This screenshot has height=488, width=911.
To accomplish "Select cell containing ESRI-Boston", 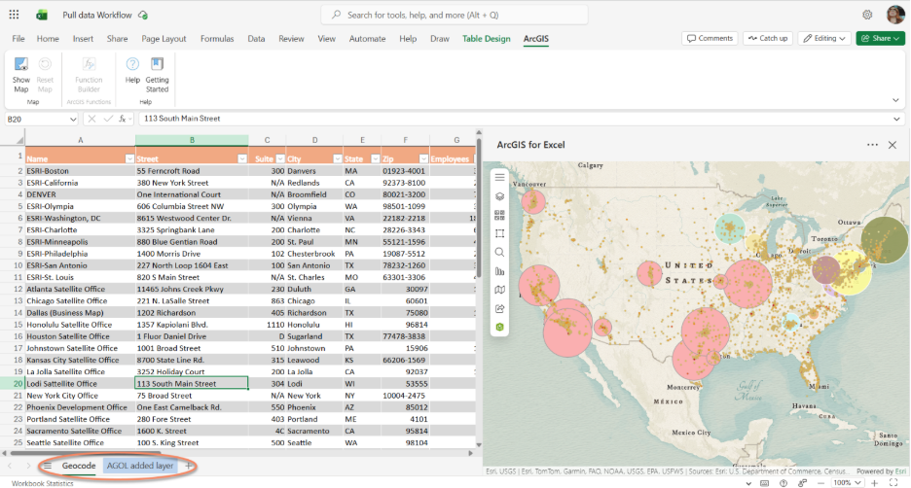I will 80,170.
